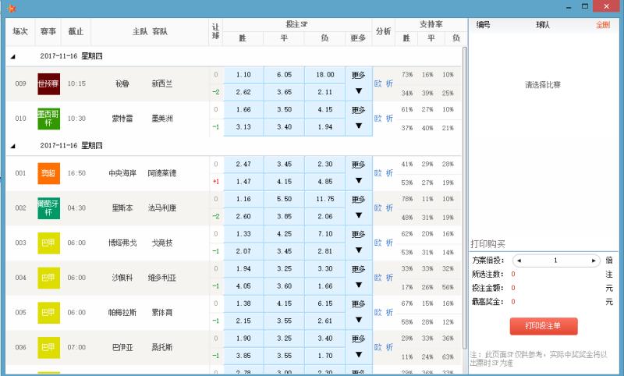Click the yellow 巴甲 badge for match 006

(48, 347)
